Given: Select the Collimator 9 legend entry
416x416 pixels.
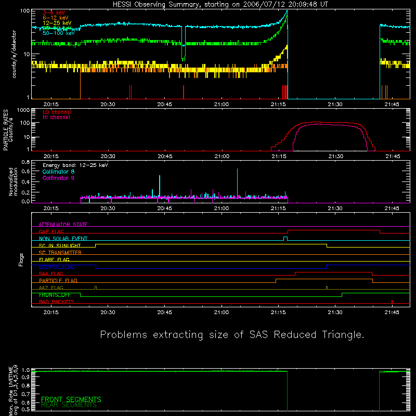Looking at the screenshot, I should pyautogui.click(x=58, y=178).
